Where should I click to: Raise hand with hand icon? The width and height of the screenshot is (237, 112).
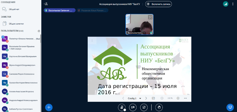(x=159, y=107)
